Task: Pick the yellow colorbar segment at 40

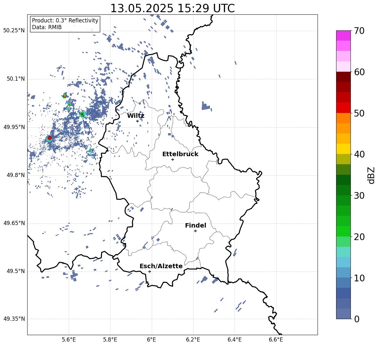Action: coord(343,149)
